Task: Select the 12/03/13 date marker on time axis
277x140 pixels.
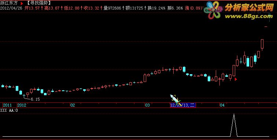Action: pyautogui.click(x=183, y=105)
